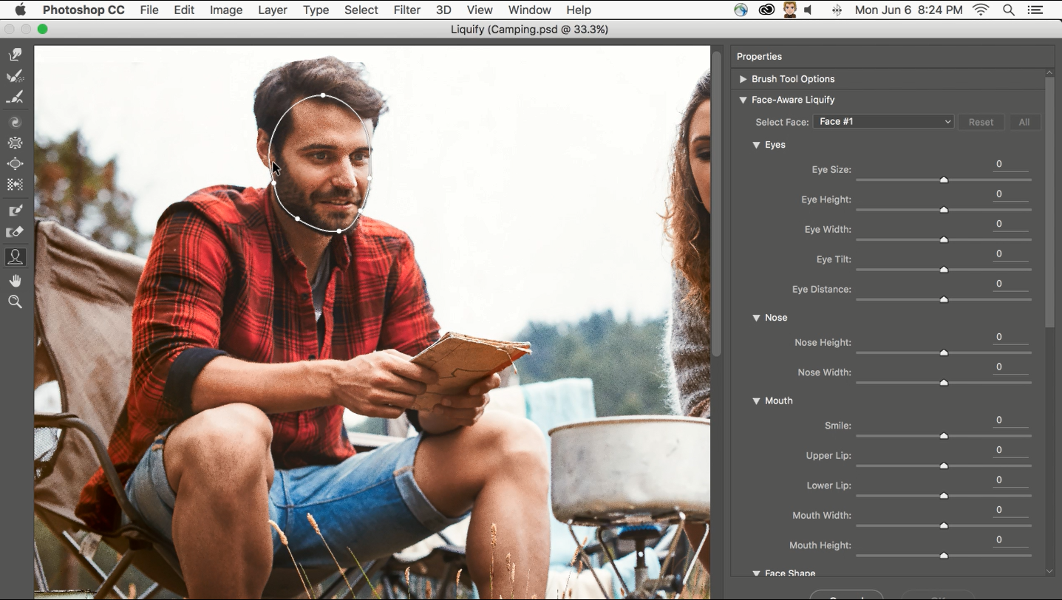The width and height of the screenshot is (1062, 600).
Task: Pick the Twirl Clockwise tool
Action: coord(15,122)
